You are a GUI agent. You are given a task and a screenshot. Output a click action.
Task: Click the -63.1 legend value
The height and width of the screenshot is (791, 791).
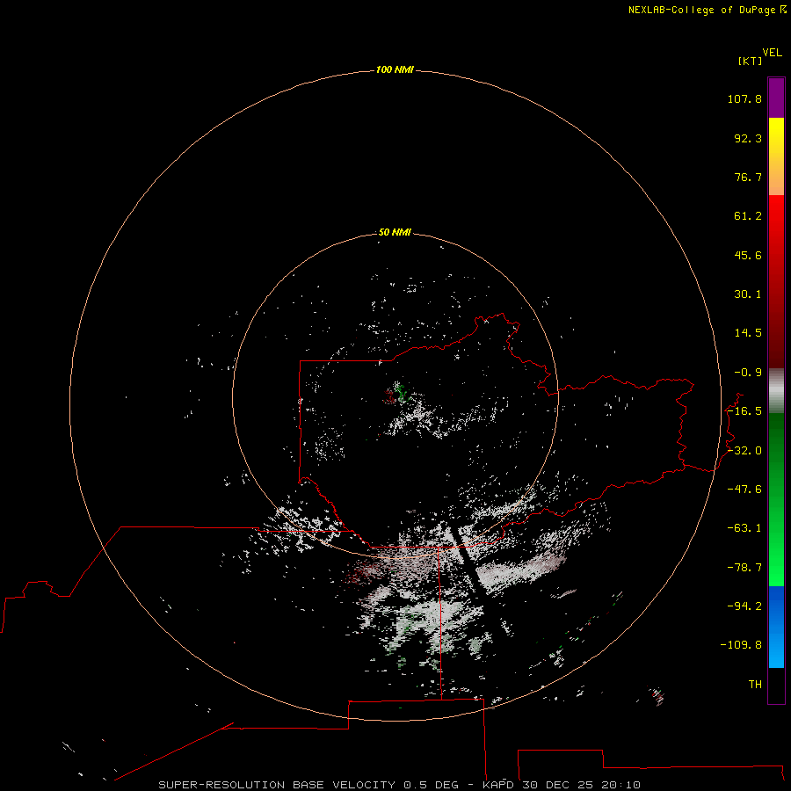pos(744,528)
